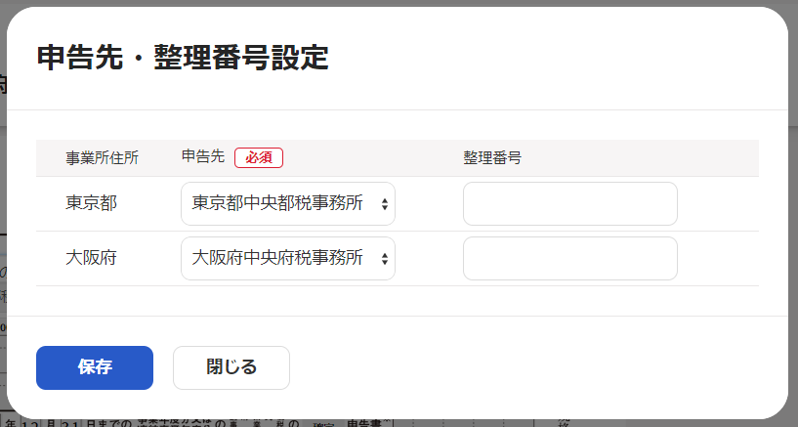Open the 大阪府中央府税事務所 dropdown

coord(288,258)
